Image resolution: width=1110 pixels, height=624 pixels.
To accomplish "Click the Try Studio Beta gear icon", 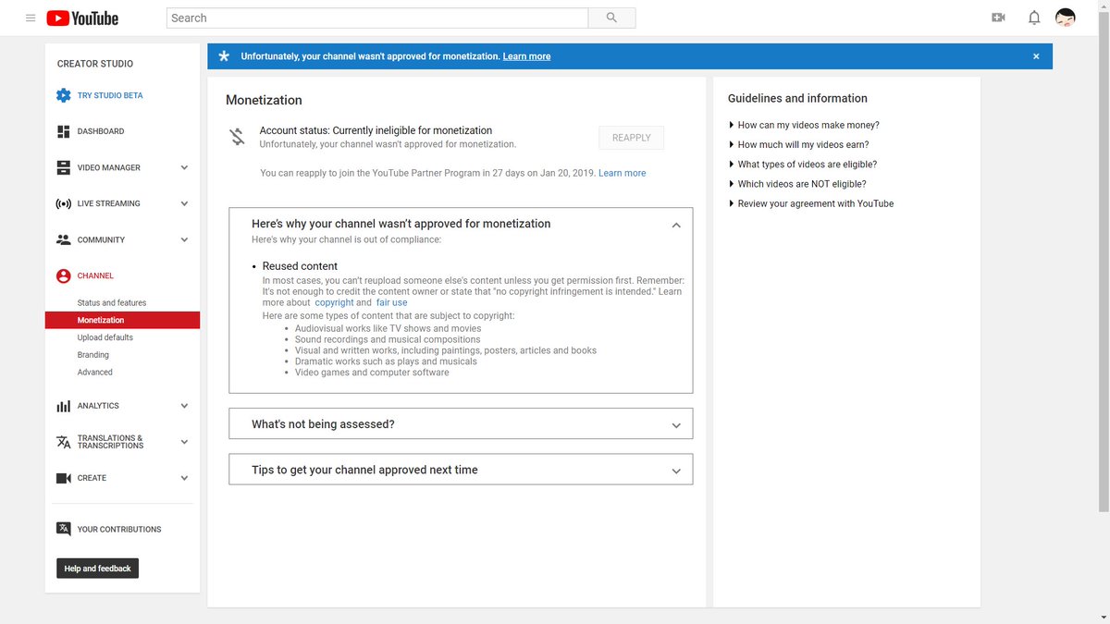I will 63,95.
